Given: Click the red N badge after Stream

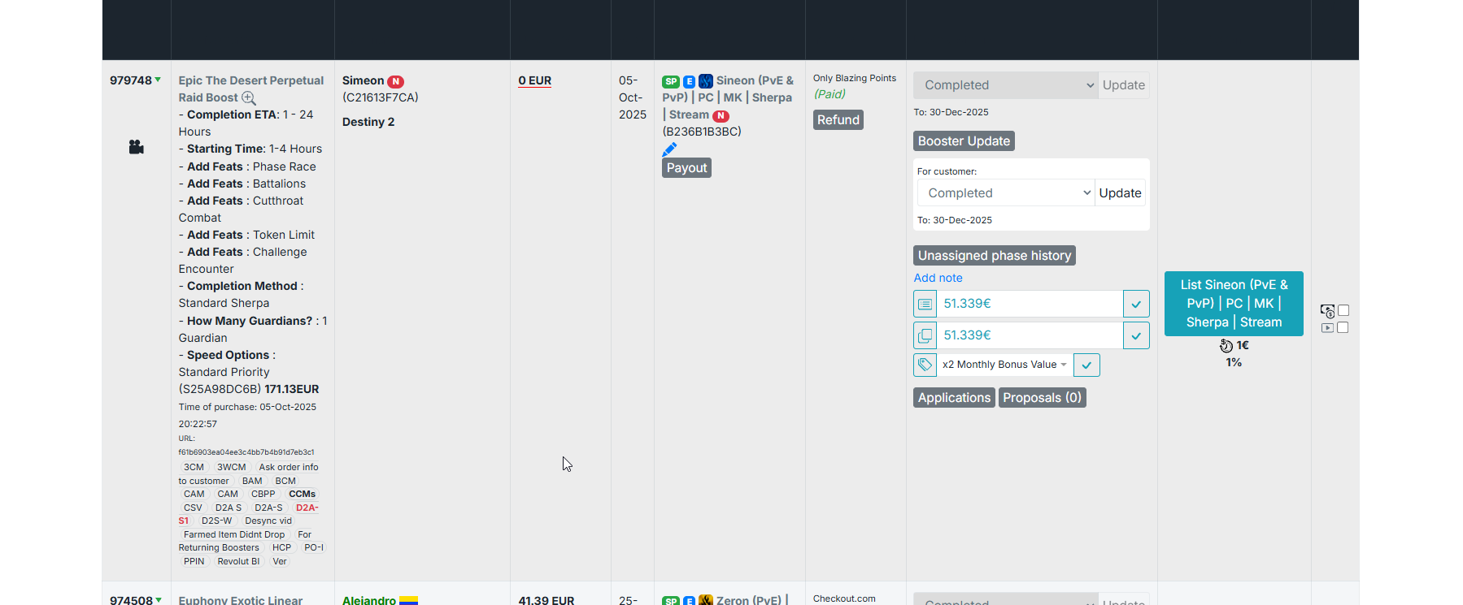Looking at the screenshot, I should tap(721, 115).
